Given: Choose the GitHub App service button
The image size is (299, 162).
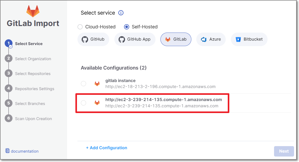Looking at the screenshot, I should click(x=134, y=39).
